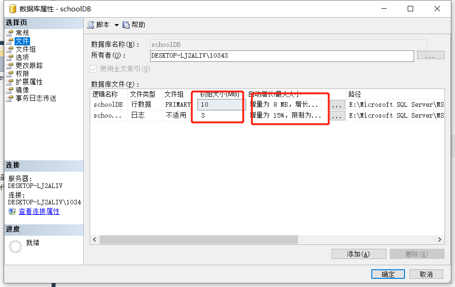
Task: Browse for owner with the ellipsis button
Action: (430, 55)
